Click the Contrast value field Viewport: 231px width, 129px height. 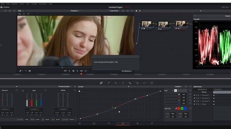[x=26, y=119]
